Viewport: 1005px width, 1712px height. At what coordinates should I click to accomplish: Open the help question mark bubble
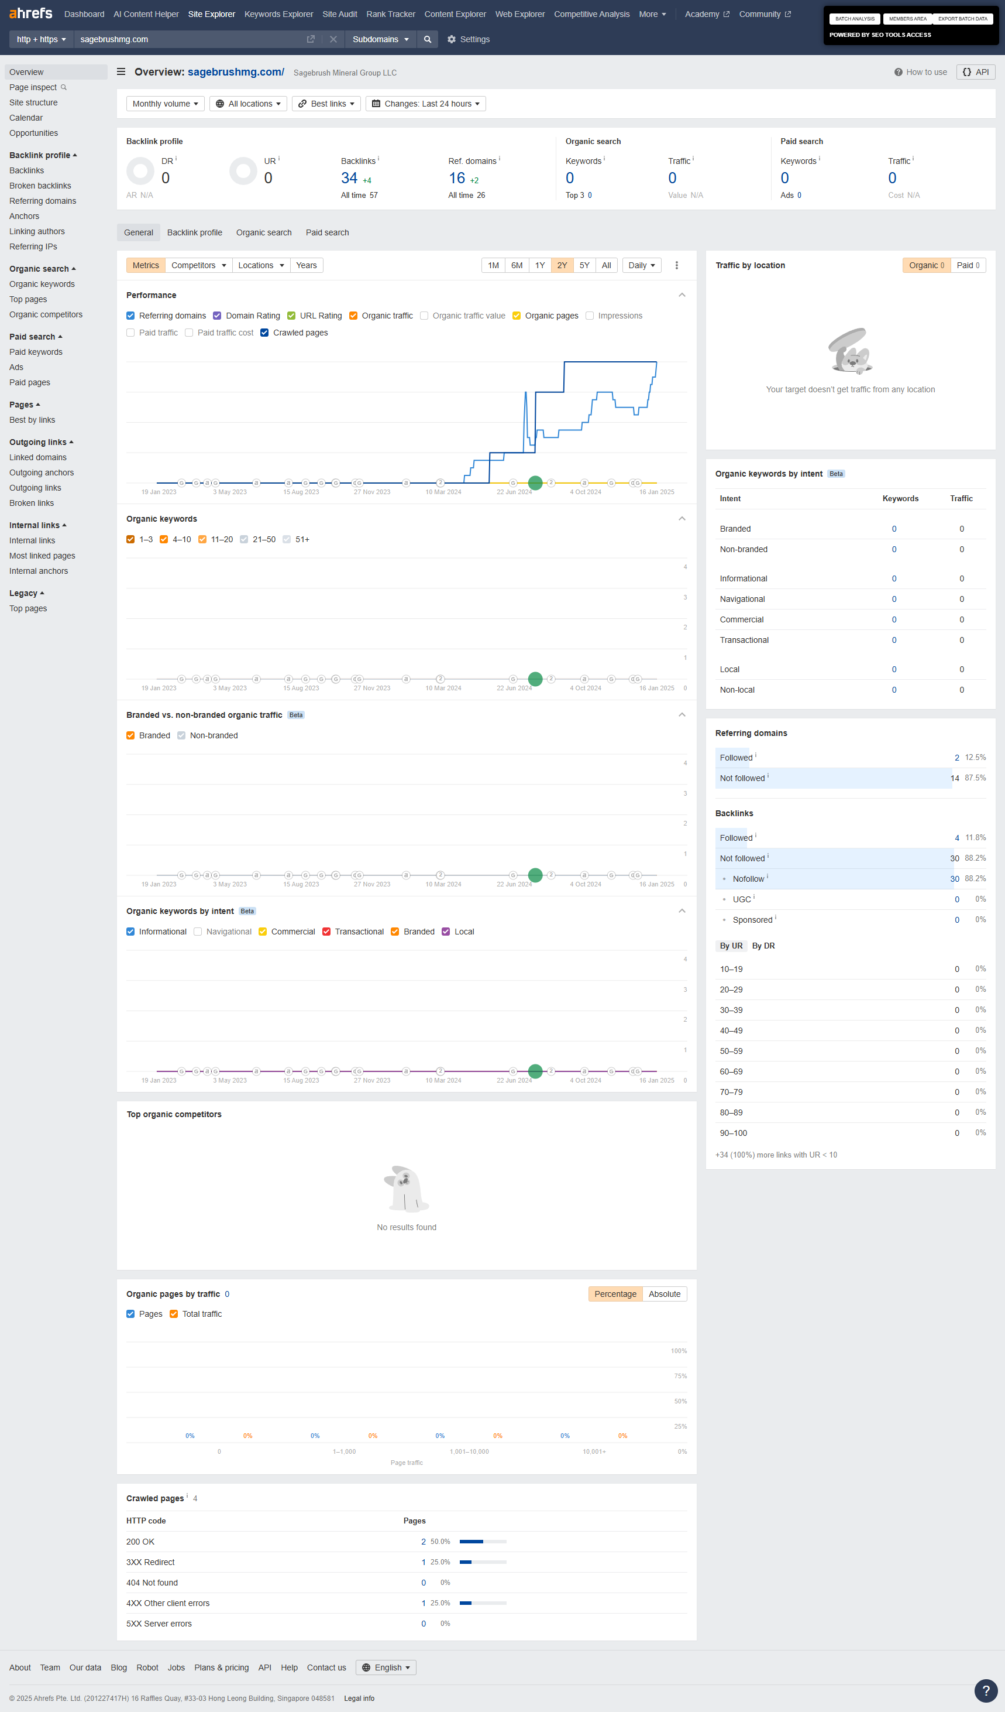985,1690
